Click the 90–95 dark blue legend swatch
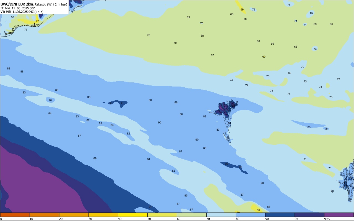 coord(280,215)
